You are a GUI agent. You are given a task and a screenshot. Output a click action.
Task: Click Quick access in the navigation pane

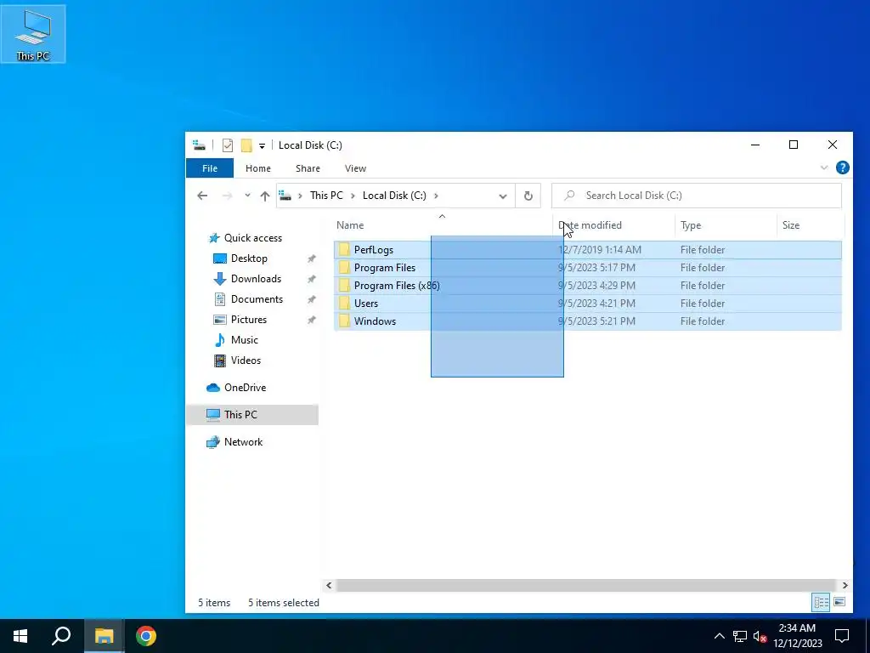coord(253,238)
